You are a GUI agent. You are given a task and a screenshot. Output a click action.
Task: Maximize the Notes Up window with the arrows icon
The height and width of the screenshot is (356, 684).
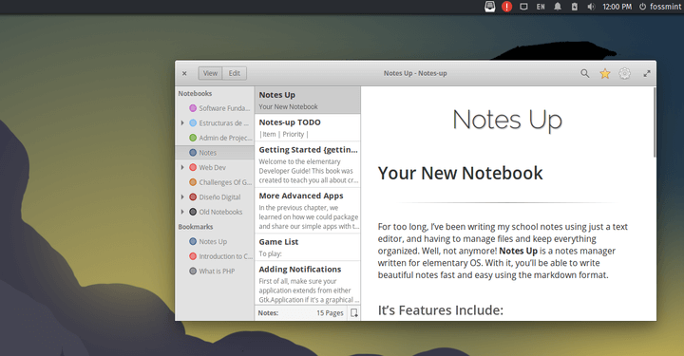(647, 74)
